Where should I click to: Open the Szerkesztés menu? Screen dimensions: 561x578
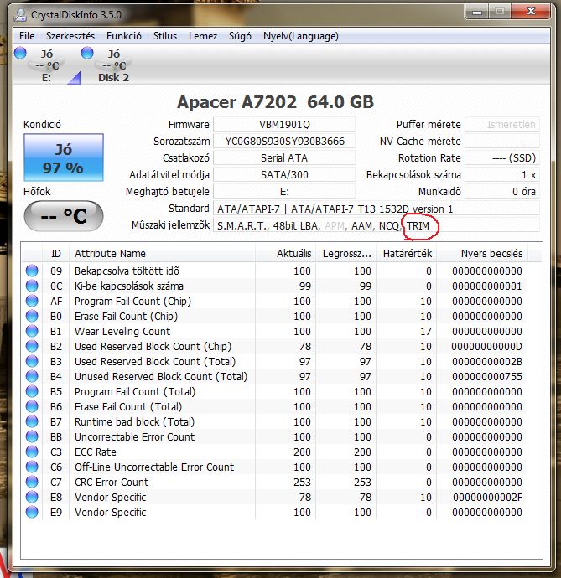pos(70,36)
